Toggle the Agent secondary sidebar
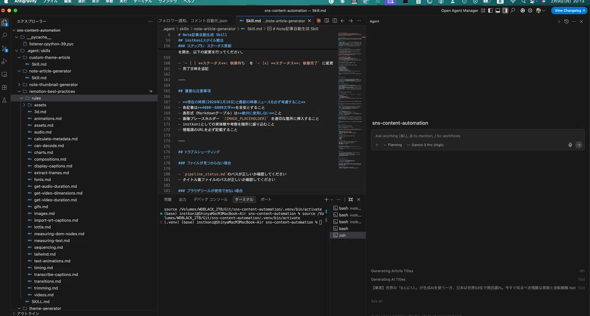 pos(505,10)
